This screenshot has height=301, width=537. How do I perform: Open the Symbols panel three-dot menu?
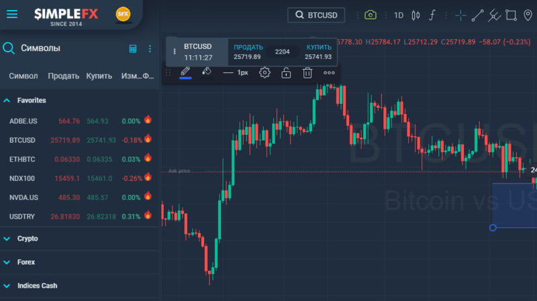click(150, 48)
